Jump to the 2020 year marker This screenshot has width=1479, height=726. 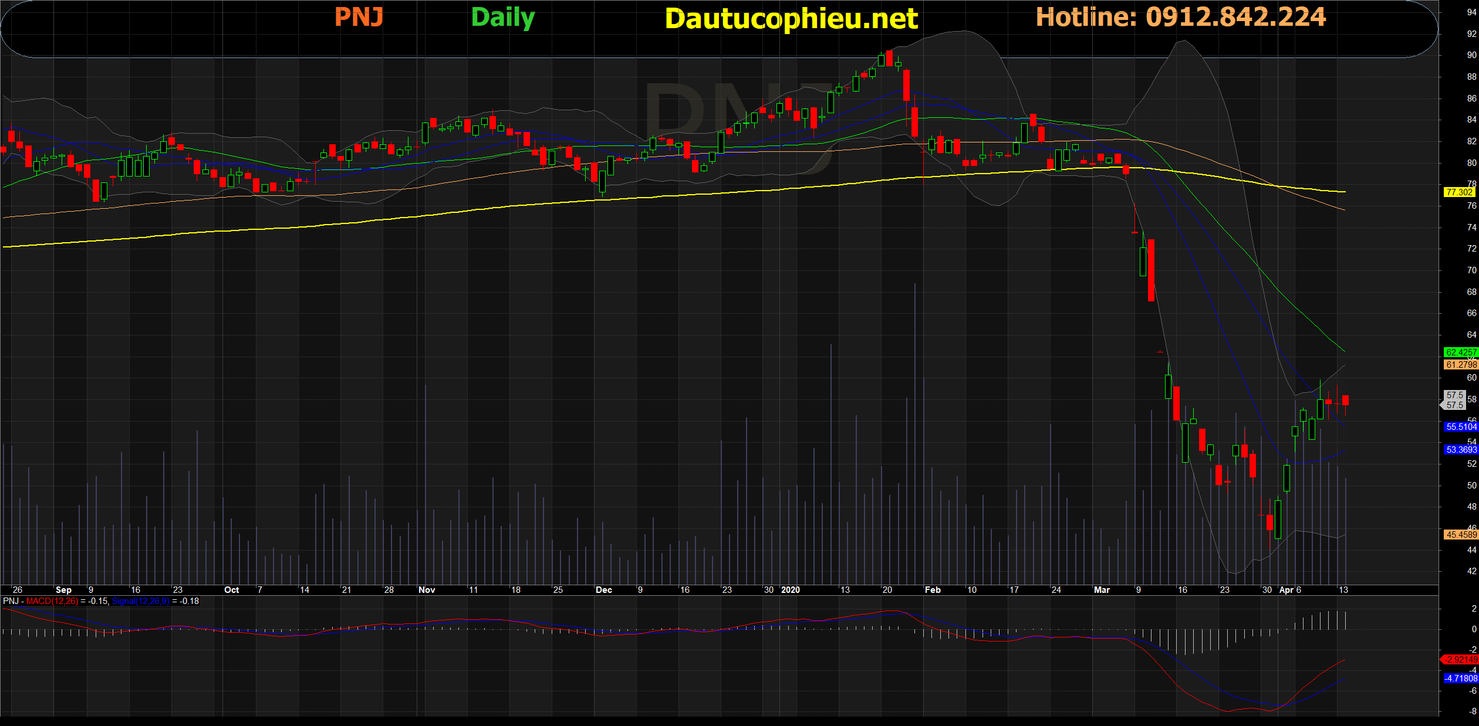click(790, 590)
